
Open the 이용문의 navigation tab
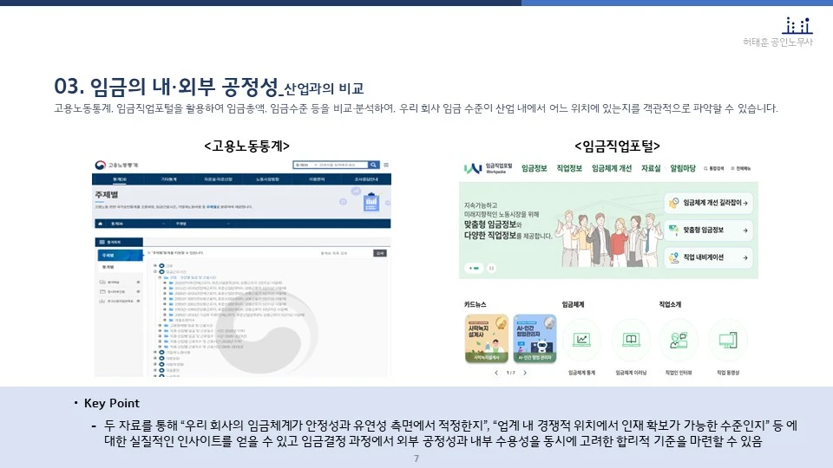coord(317,179)
